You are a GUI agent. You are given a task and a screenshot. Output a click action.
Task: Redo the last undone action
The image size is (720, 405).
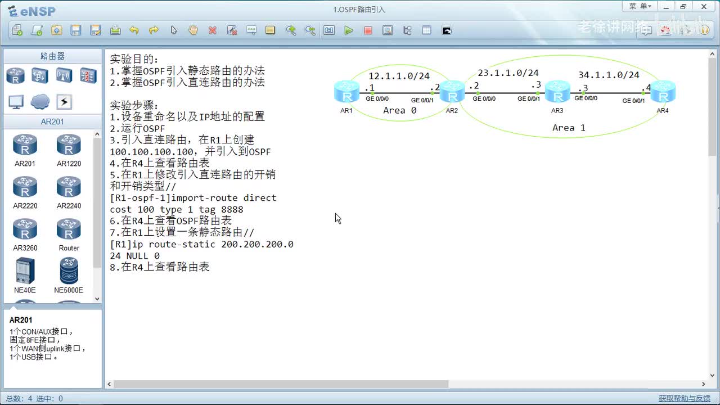click(154, 30)
